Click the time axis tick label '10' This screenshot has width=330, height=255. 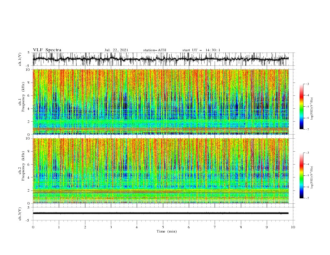coord(293,227)
